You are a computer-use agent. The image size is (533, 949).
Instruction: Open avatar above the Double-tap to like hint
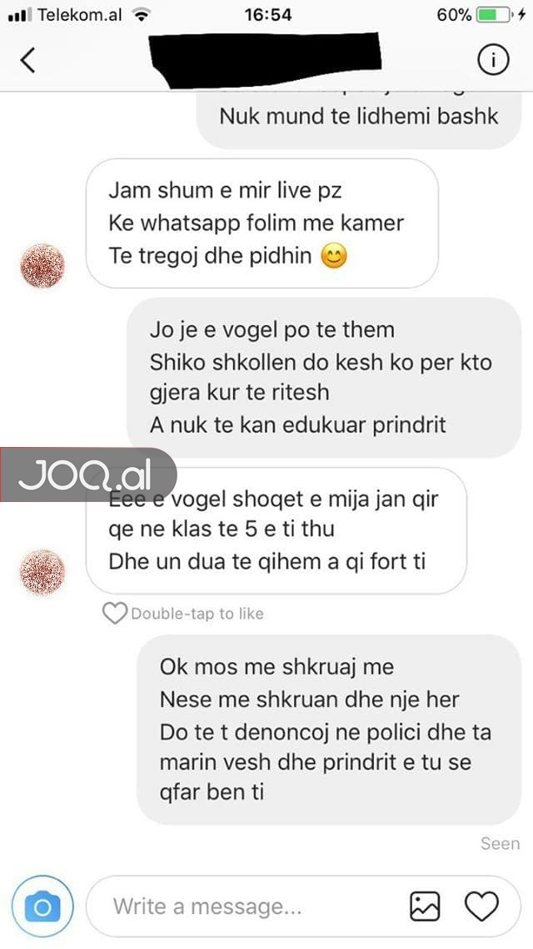[x=42, y=572]
